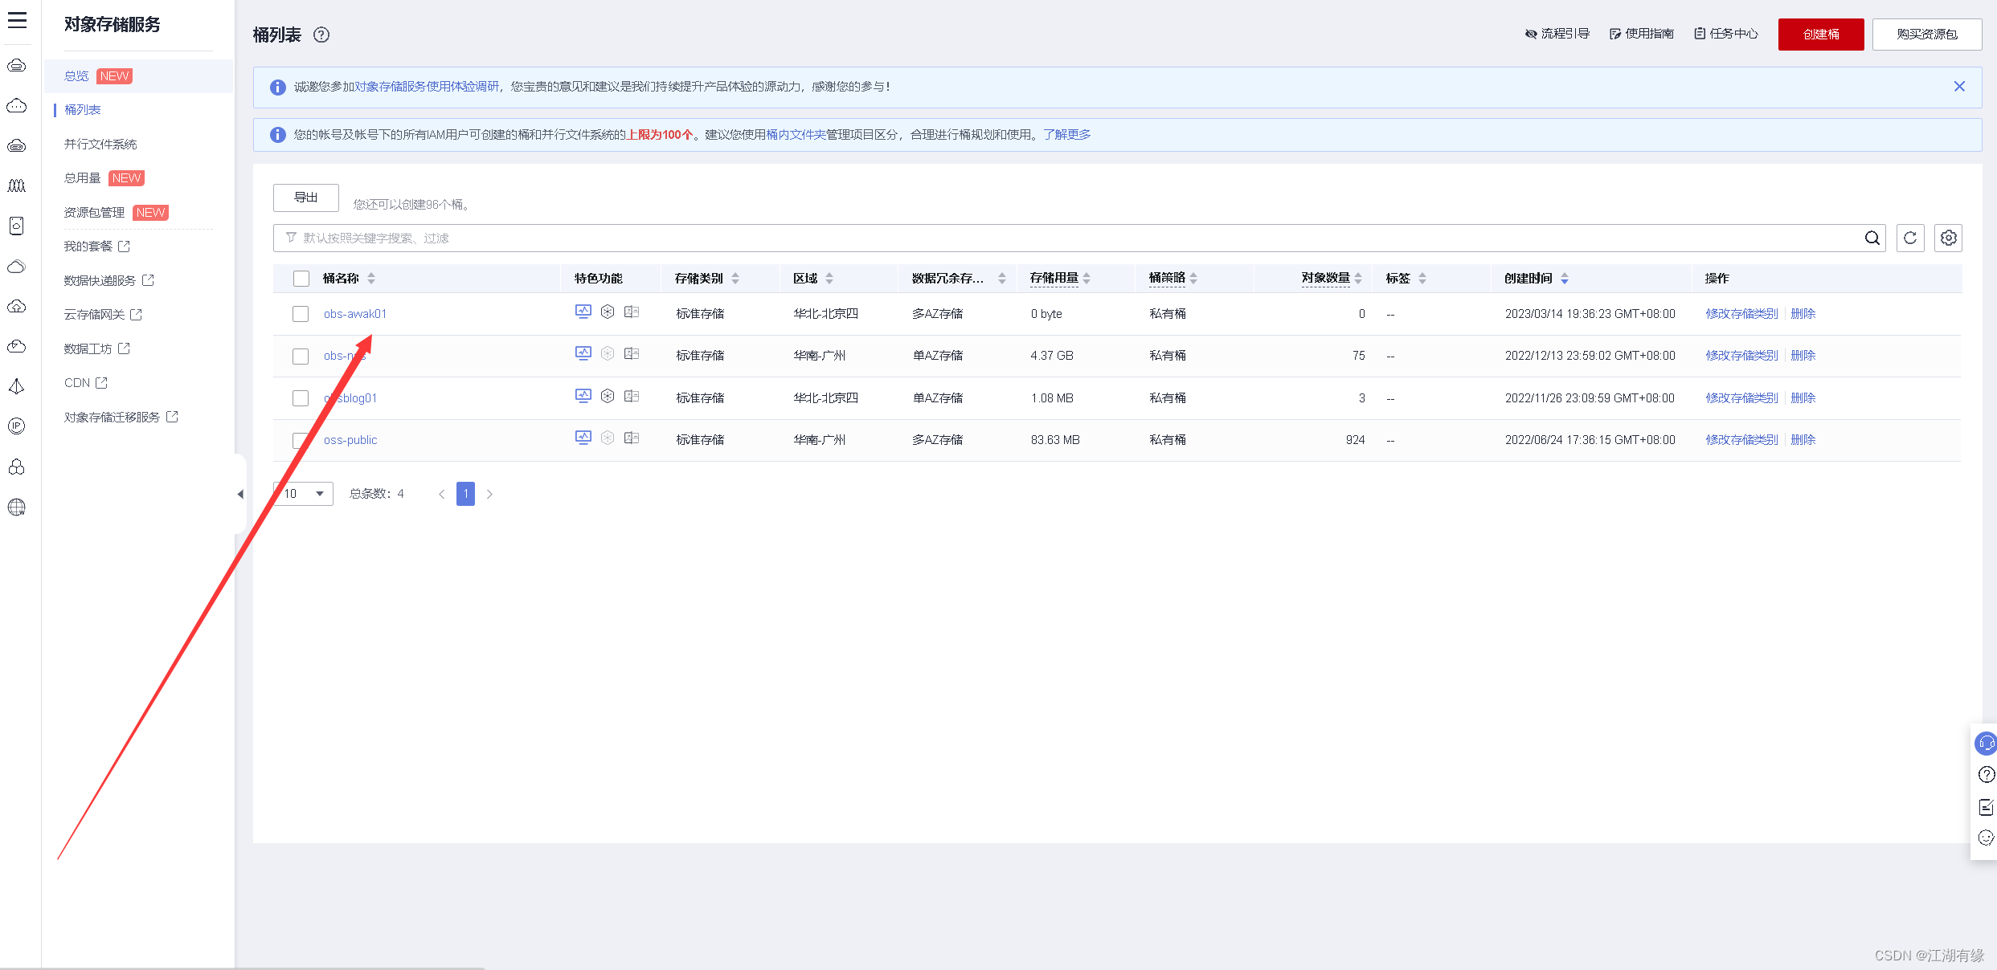
Task: Sort by 数据冗余存 column
Action: [1002, 279]
